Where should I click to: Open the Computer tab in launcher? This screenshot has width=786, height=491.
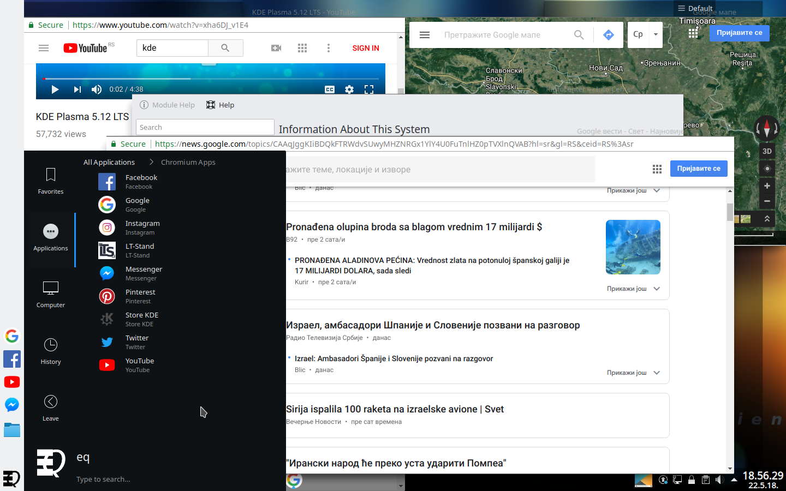click(50, 295)
